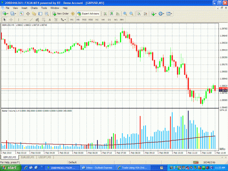Click the chart tabs scroll-right arrow
Image resolution: width=228 pixels, height=171 pixels.
[x=225, y=158]
